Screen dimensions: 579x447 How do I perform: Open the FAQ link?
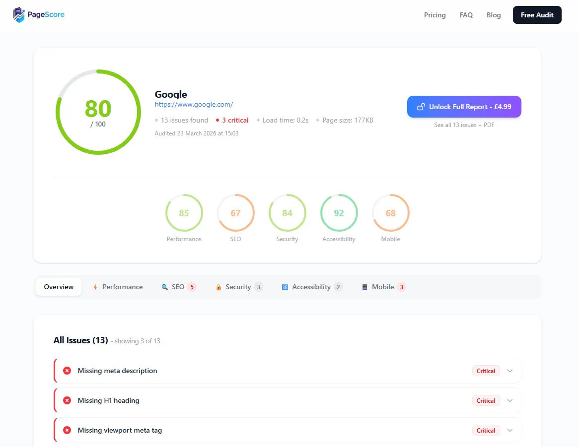pyautogui.click(x=466, y=15)
